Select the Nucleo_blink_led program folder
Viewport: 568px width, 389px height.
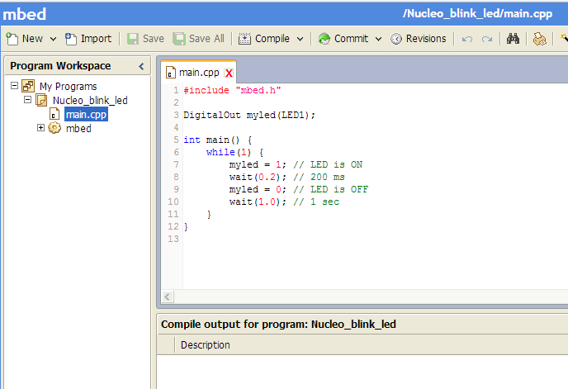[90, 100]
